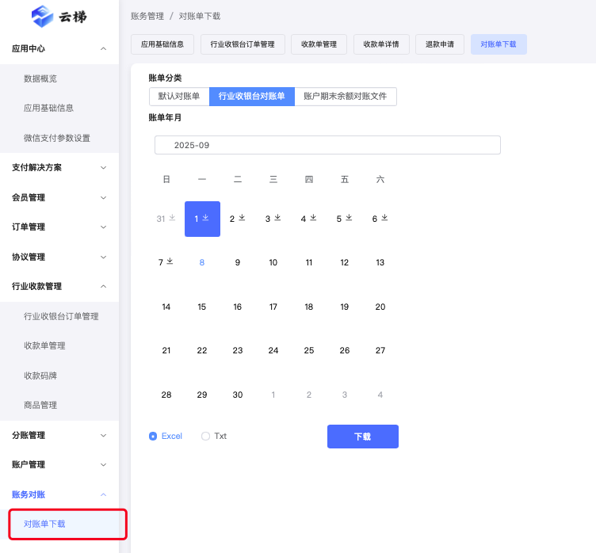Screen dimensions: 596x553
Task: Click the download icon on September 3
Action: coord(278,218)
